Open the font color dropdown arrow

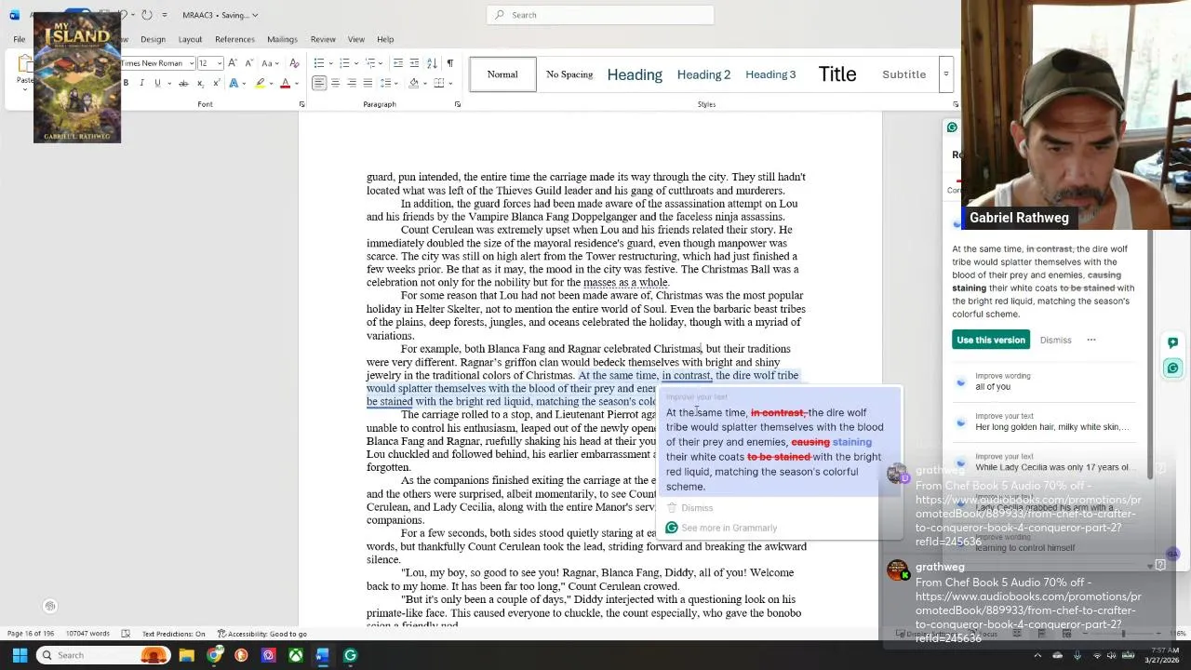(296, 83)
